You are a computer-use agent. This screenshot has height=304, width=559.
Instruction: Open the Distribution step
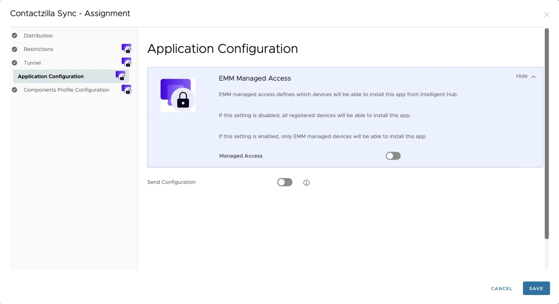[38, 36]
